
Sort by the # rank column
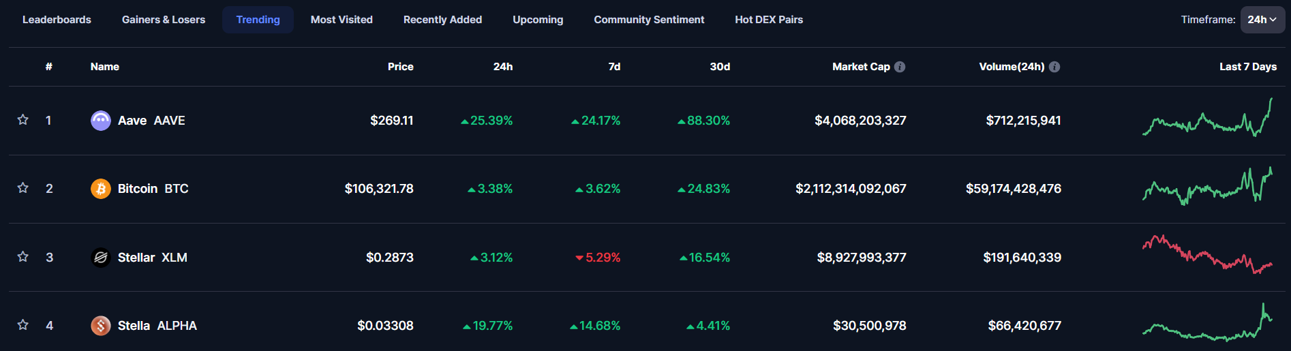click(49, 67)
